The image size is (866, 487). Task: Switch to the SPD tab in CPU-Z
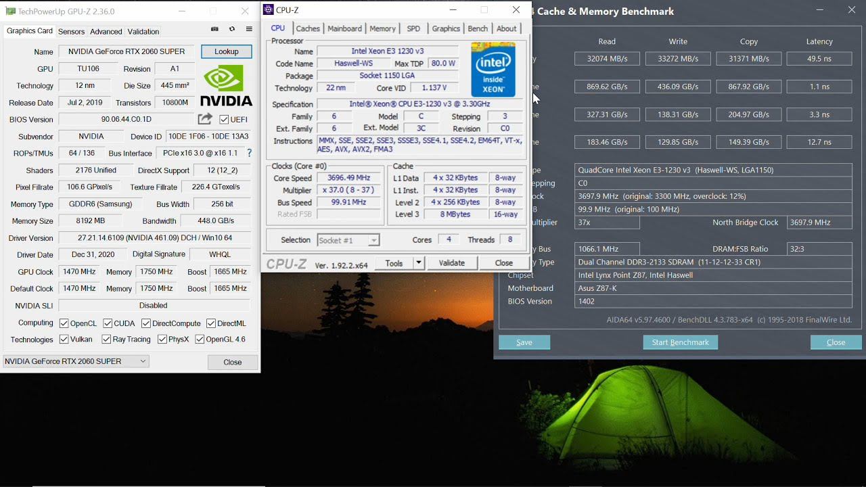click(413, 28)
